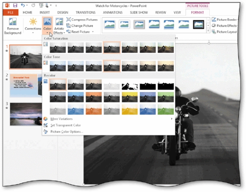This screenshot has height=192, width=246.
Task: Click the Save icon in the quick access toolbar
Action: (15, 6)
